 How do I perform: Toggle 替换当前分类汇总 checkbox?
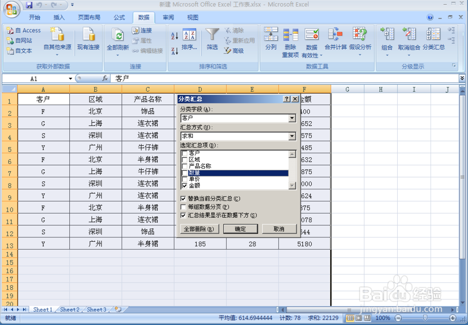[x=183, y=199]
